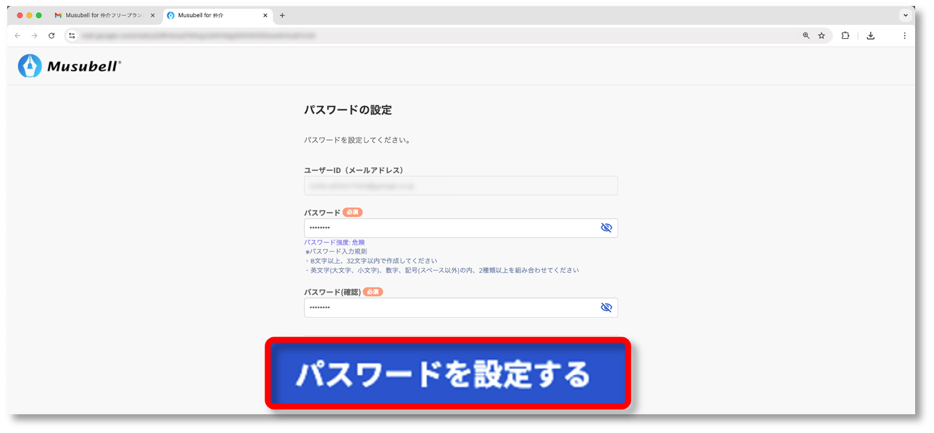
Task: Expand the tab search dropdown arrow
Action: [x=905, y=15]
